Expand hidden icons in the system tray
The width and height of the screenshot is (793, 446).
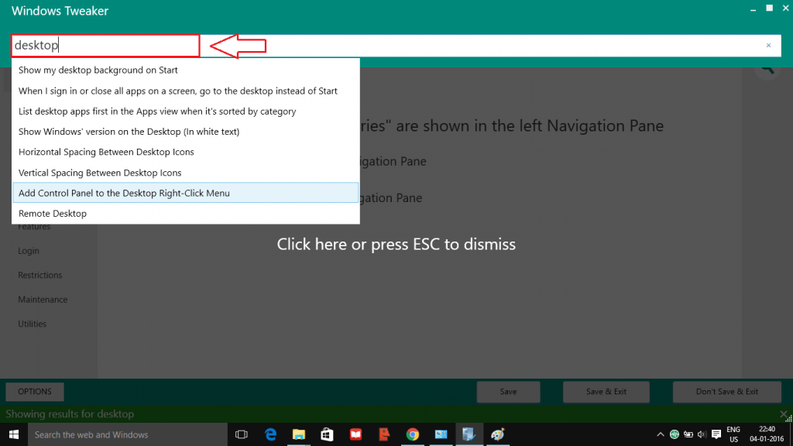pos(660,434)
